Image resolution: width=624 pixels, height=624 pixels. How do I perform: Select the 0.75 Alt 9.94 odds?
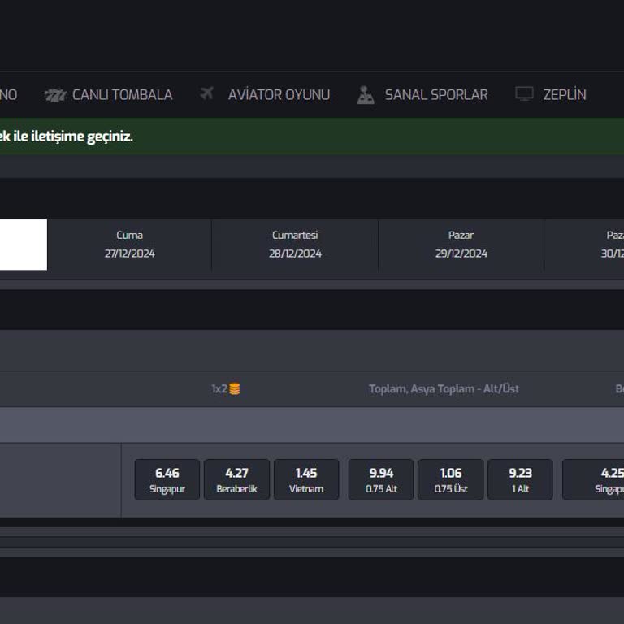[x=381, y=480]
